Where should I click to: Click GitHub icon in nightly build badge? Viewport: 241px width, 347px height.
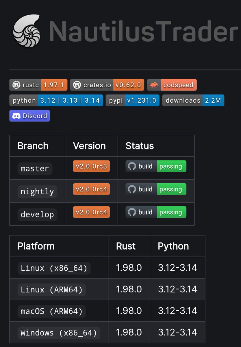pos(132,189)
